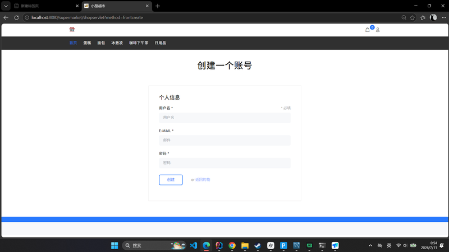
Task: Open the 日用品 category
Action: 161,43
